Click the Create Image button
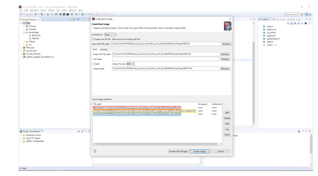The height and width of the screenshot is (176, 318). [199, 151]
